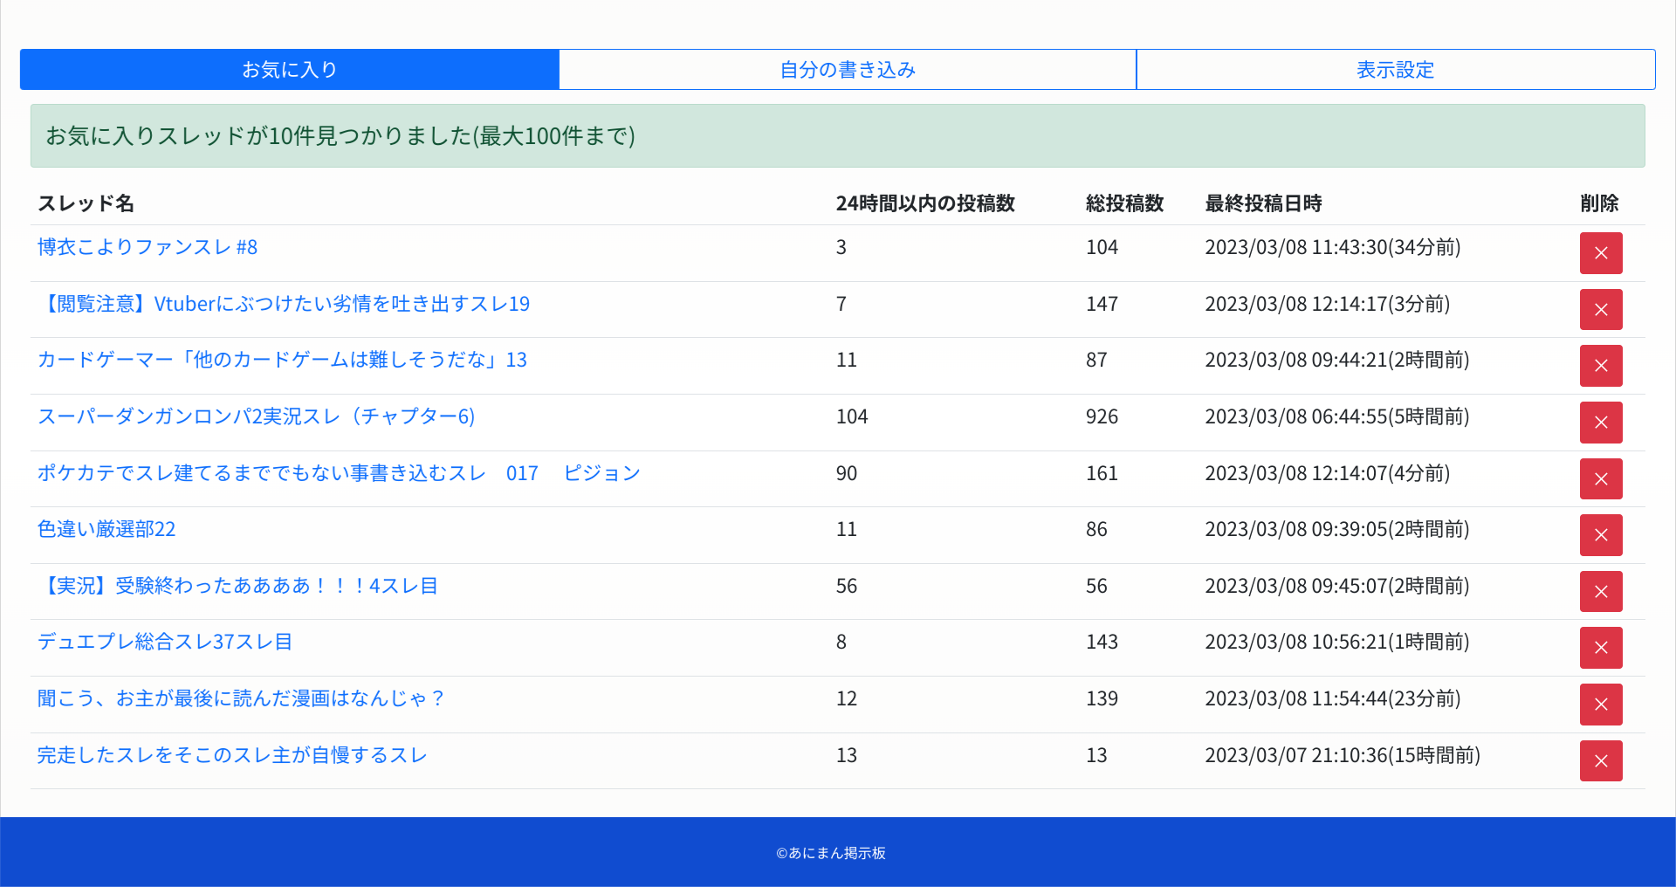
Task: Visit the デュエプレ総合スレ37スレ目 thread
Action: [x=164, y=643]
